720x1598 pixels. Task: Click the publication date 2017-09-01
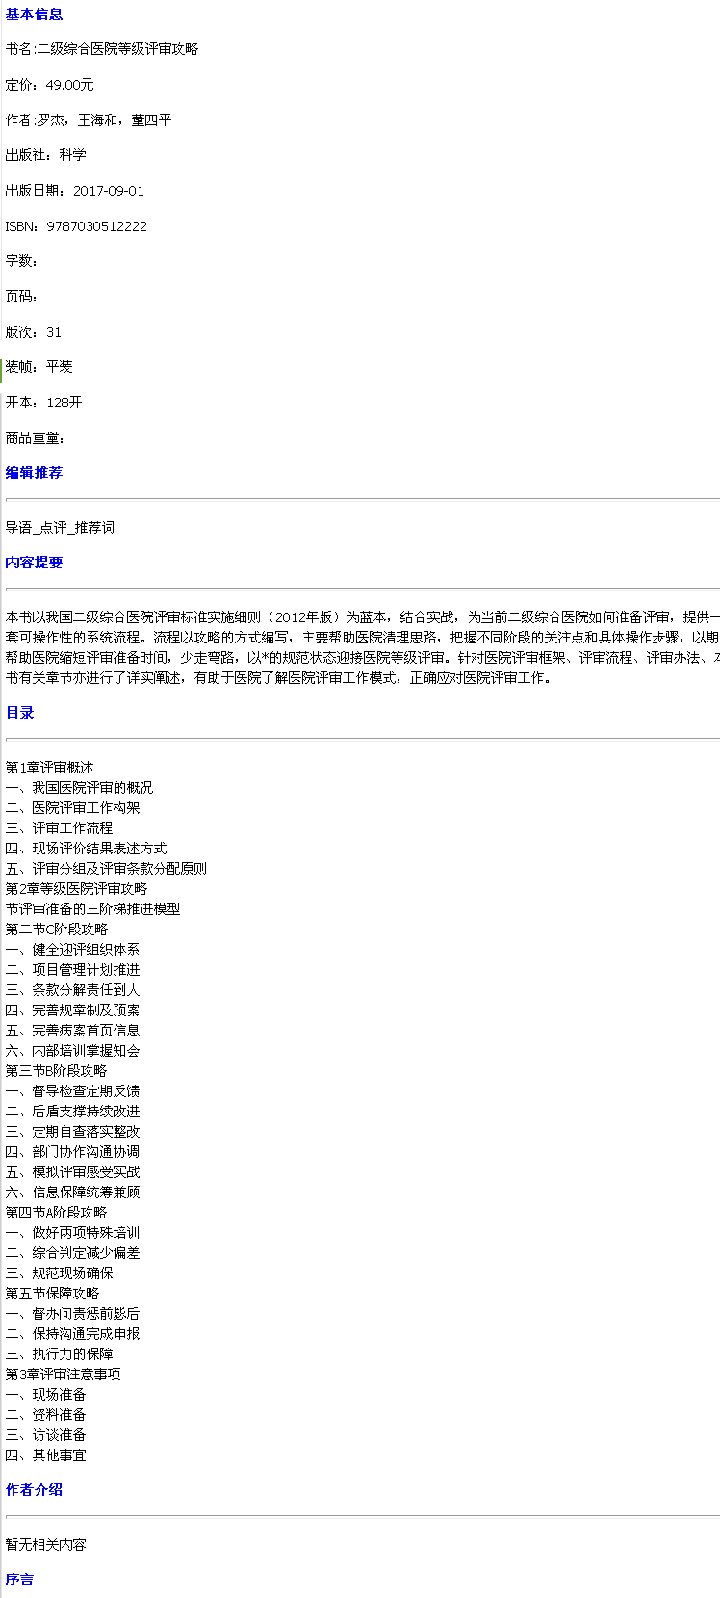click(x=109, y=191)
